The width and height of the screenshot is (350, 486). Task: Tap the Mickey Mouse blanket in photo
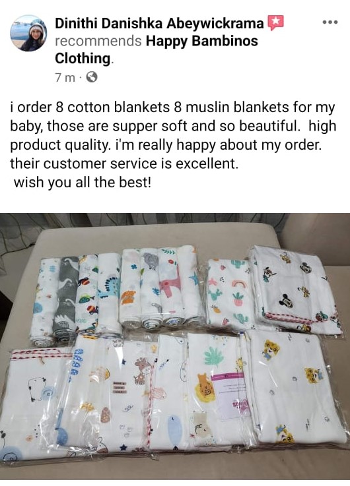[297, 289]
